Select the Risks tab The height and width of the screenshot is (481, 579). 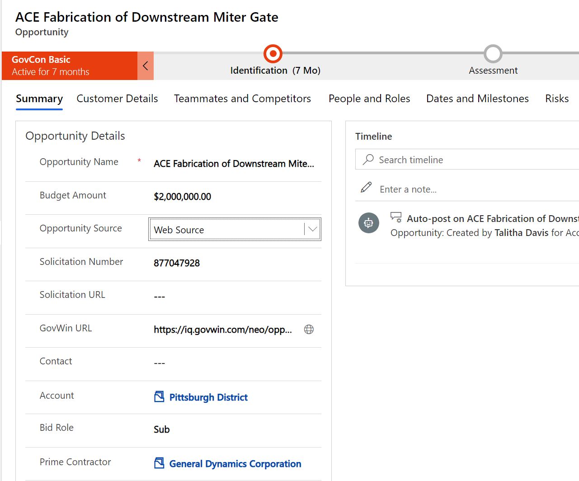(556, 99)
